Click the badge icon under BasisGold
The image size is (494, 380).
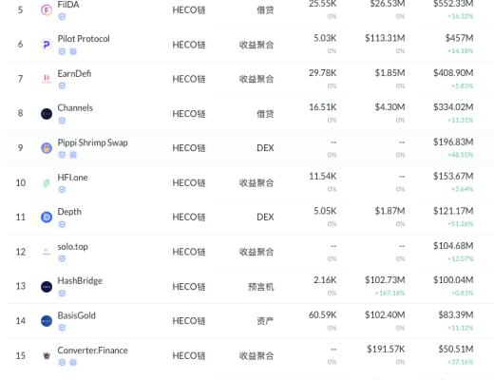pos(62,328)
